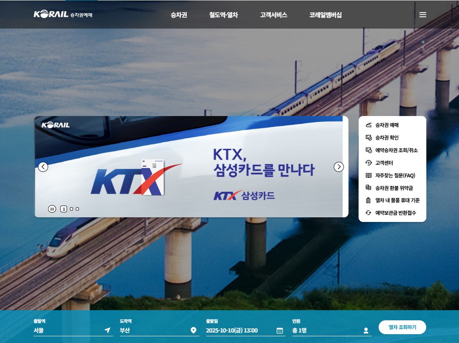
Task: Open the 고객센터 link
Action: (x=384, y=163)
